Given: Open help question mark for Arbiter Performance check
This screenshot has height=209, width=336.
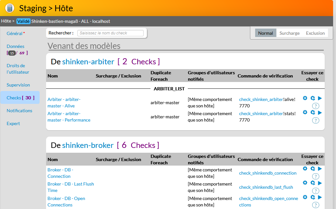Looking at the screenshot, I should 316,120.
